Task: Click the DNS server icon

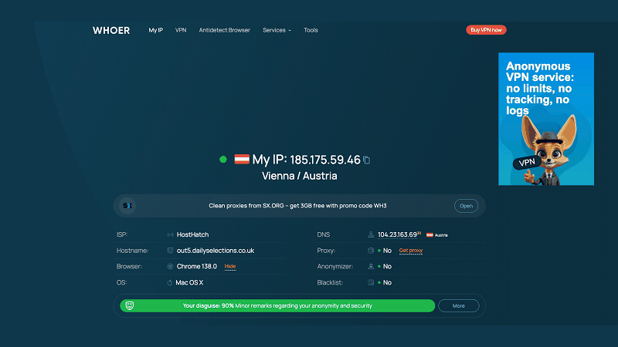Action: coord(371,235)
